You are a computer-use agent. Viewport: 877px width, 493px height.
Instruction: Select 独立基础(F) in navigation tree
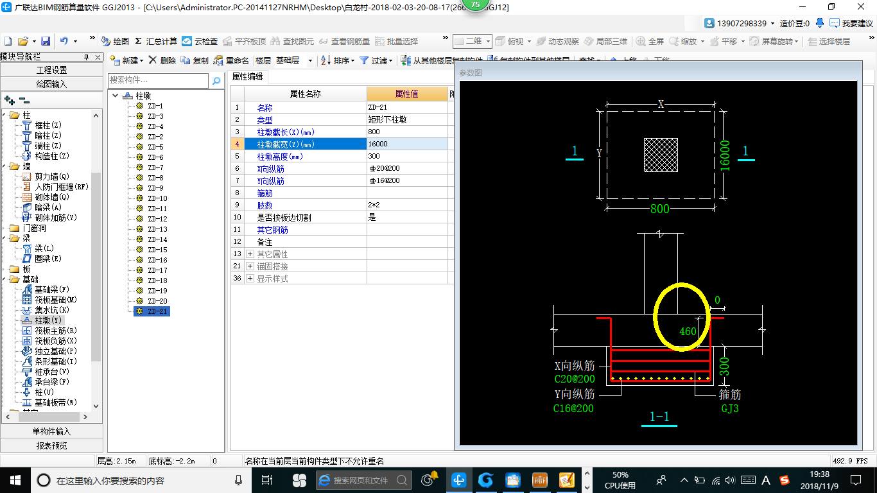pos(56,351)
